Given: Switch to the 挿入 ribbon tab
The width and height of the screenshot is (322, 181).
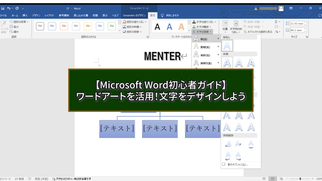Looking at the screenshot, I should pos(25,15).
